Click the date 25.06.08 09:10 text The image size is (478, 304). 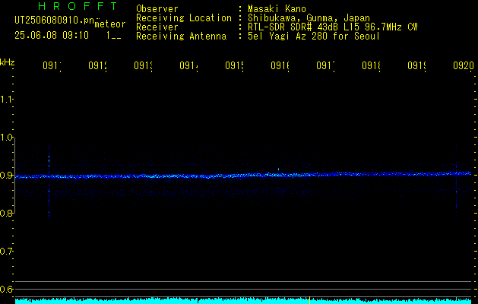(52, 36)
